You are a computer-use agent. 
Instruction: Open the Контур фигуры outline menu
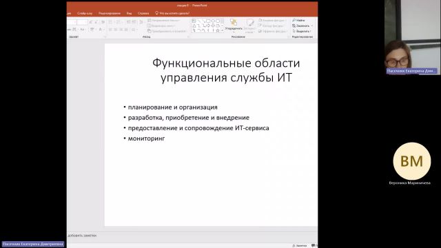[x=271, y=26]
